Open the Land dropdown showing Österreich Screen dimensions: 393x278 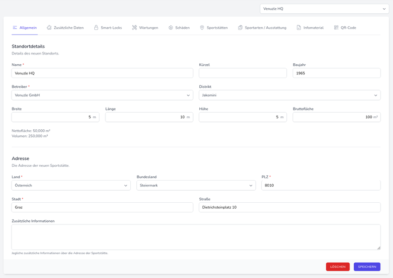[x=71, y=186]
